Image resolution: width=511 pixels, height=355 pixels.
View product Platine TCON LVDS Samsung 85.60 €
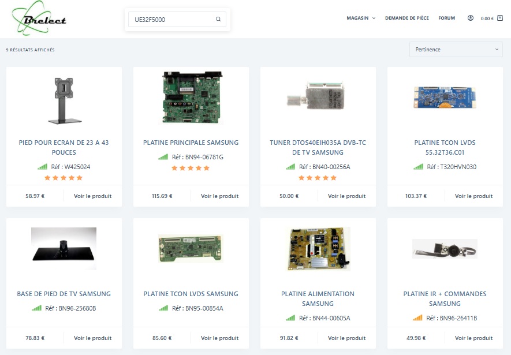pos(219,338)
